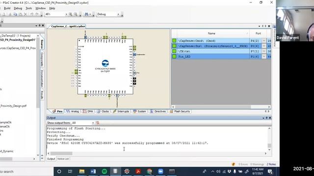Screen dimensions: 314x176
Task: Close the Output panel
Action: point(270,118)
